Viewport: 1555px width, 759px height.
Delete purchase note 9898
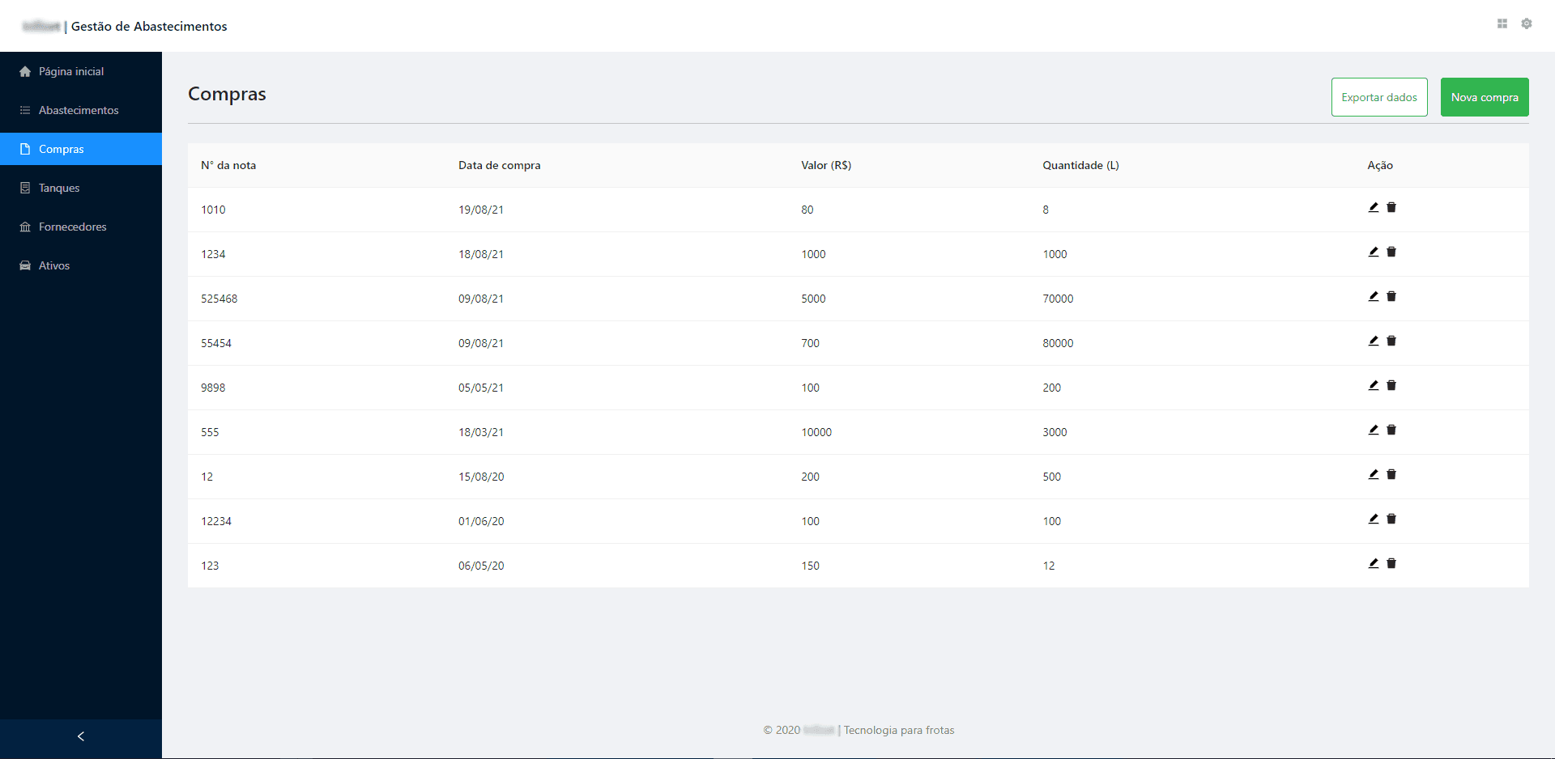(x=1391, y=385)
